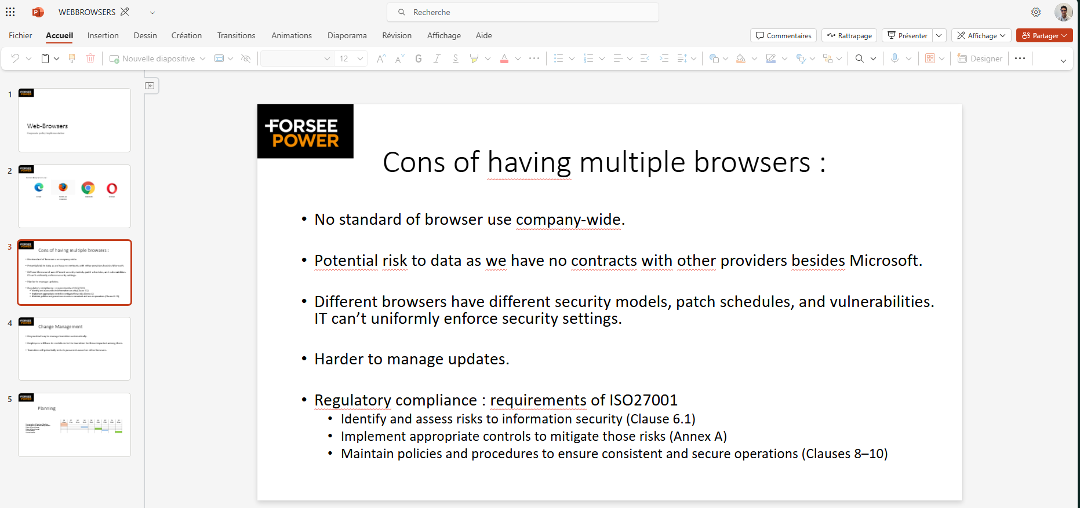Image resolution: width=1080 pixels, height=508 pixels.
Task: Click the Format Painter brush icon
Action: tap(72, 59)
